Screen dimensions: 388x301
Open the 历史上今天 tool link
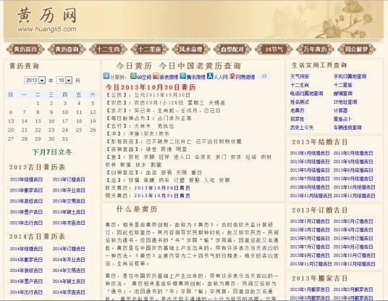click(302, 128)
